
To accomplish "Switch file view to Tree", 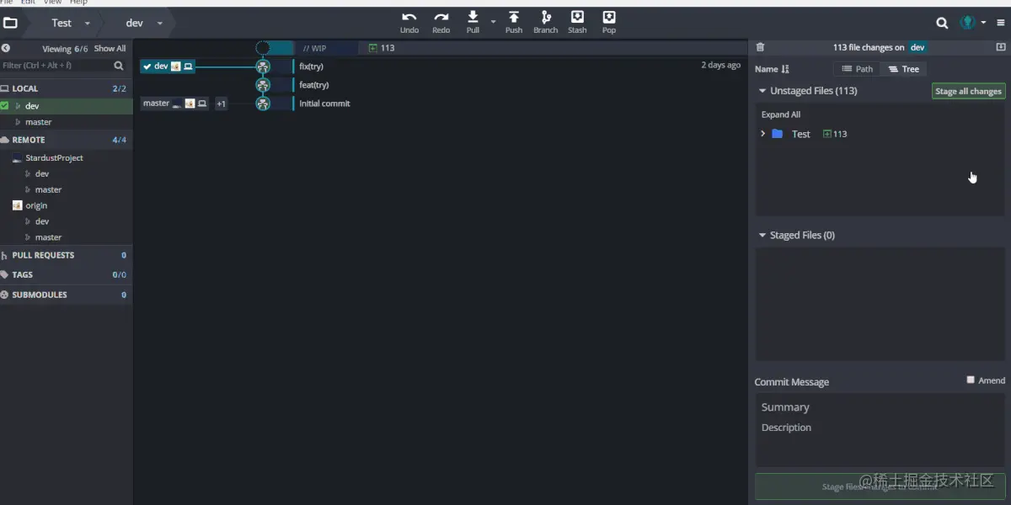I will coord(903,69).
